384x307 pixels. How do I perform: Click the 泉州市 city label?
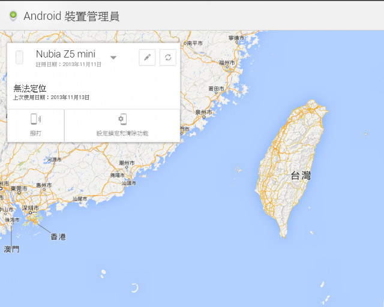[204, 112]
